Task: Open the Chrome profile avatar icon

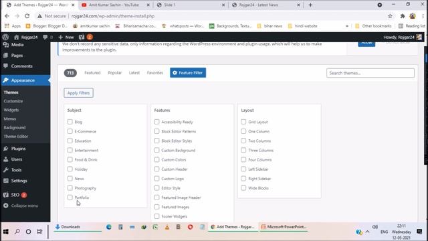Action: point(413,16)
